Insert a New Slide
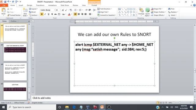 [25, 12]
